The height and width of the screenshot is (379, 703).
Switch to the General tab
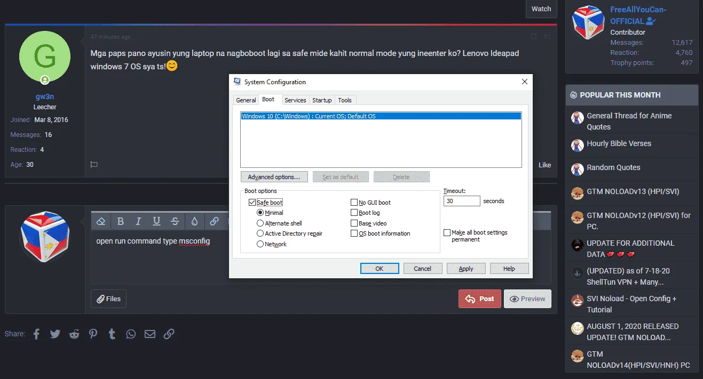[246, 100]
